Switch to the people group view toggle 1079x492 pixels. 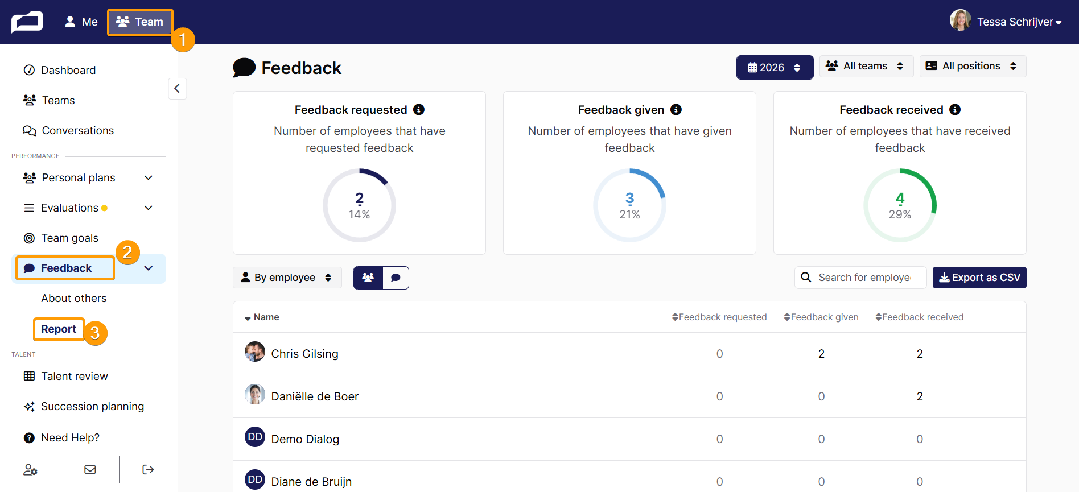(368, 278)
